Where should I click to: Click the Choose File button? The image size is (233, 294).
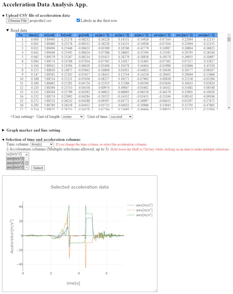(17, 21)
